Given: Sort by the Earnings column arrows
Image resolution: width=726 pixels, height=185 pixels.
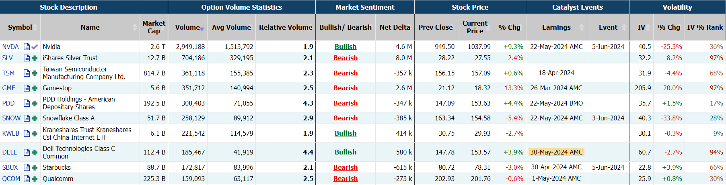Looking at the screenshot, I should pyautogui.click(x=582, y=27).
